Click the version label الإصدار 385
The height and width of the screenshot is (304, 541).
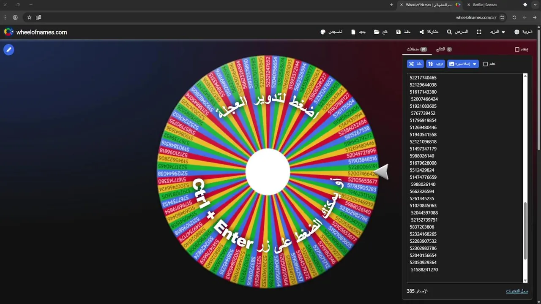pos(417,291)
